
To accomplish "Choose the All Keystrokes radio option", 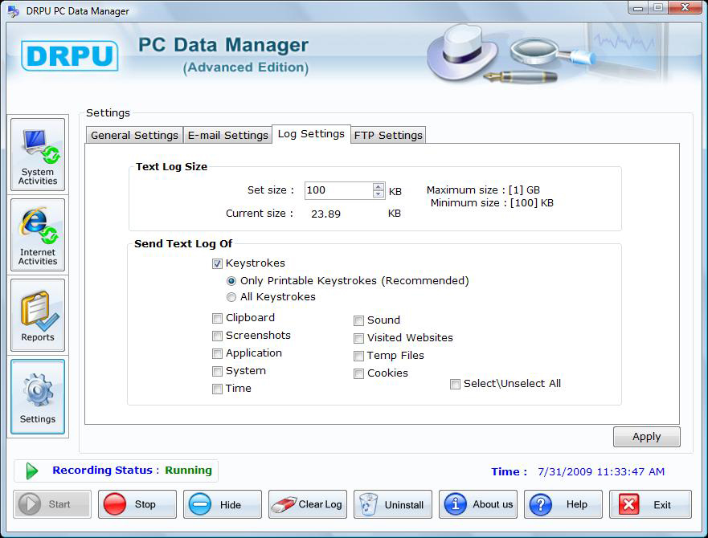I will click(x=231, y=297).
